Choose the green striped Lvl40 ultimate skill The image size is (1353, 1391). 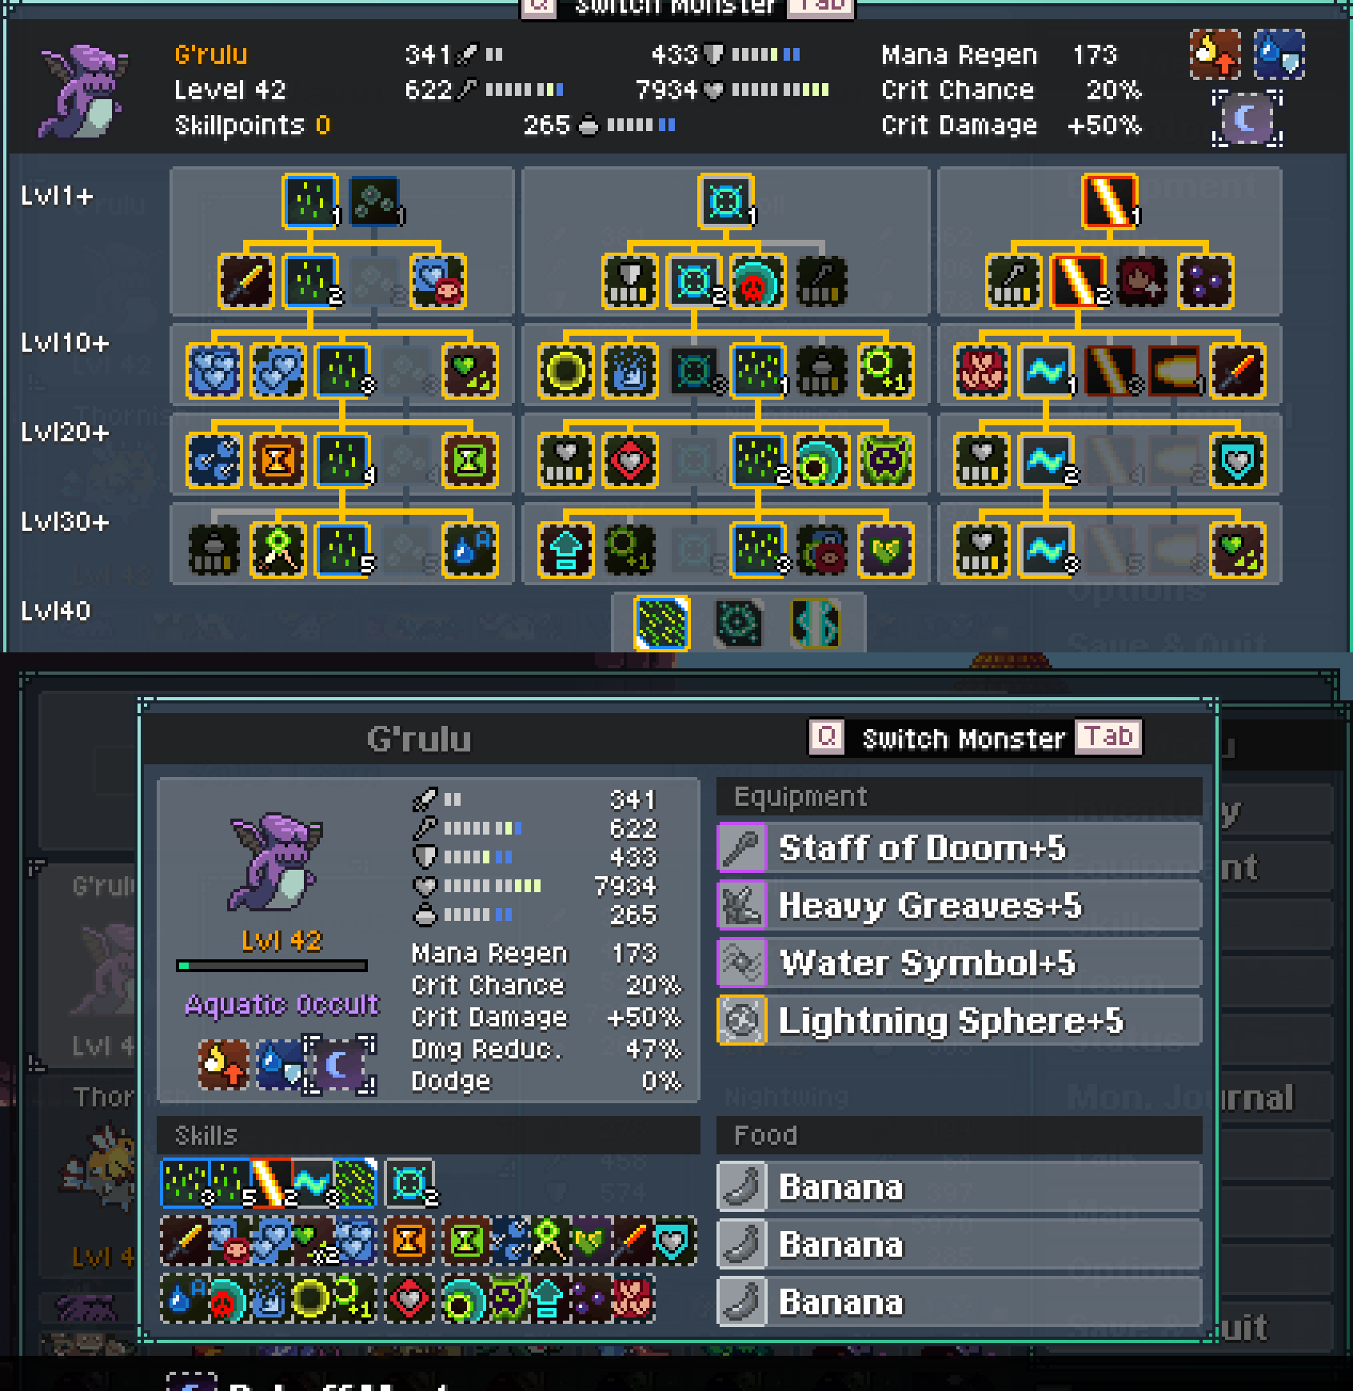(661, 622)
